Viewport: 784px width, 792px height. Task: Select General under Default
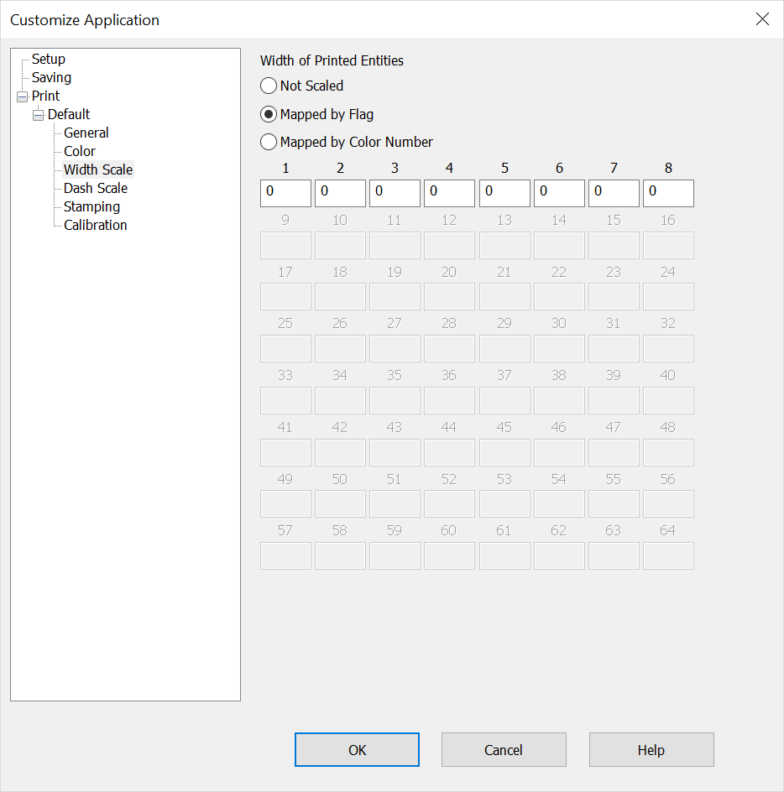click(86, 133)
